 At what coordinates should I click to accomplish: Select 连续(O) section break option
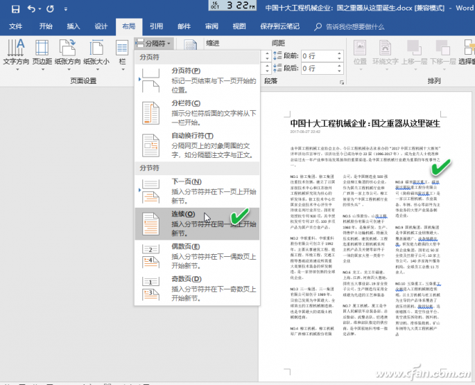(x=197, y=224)
